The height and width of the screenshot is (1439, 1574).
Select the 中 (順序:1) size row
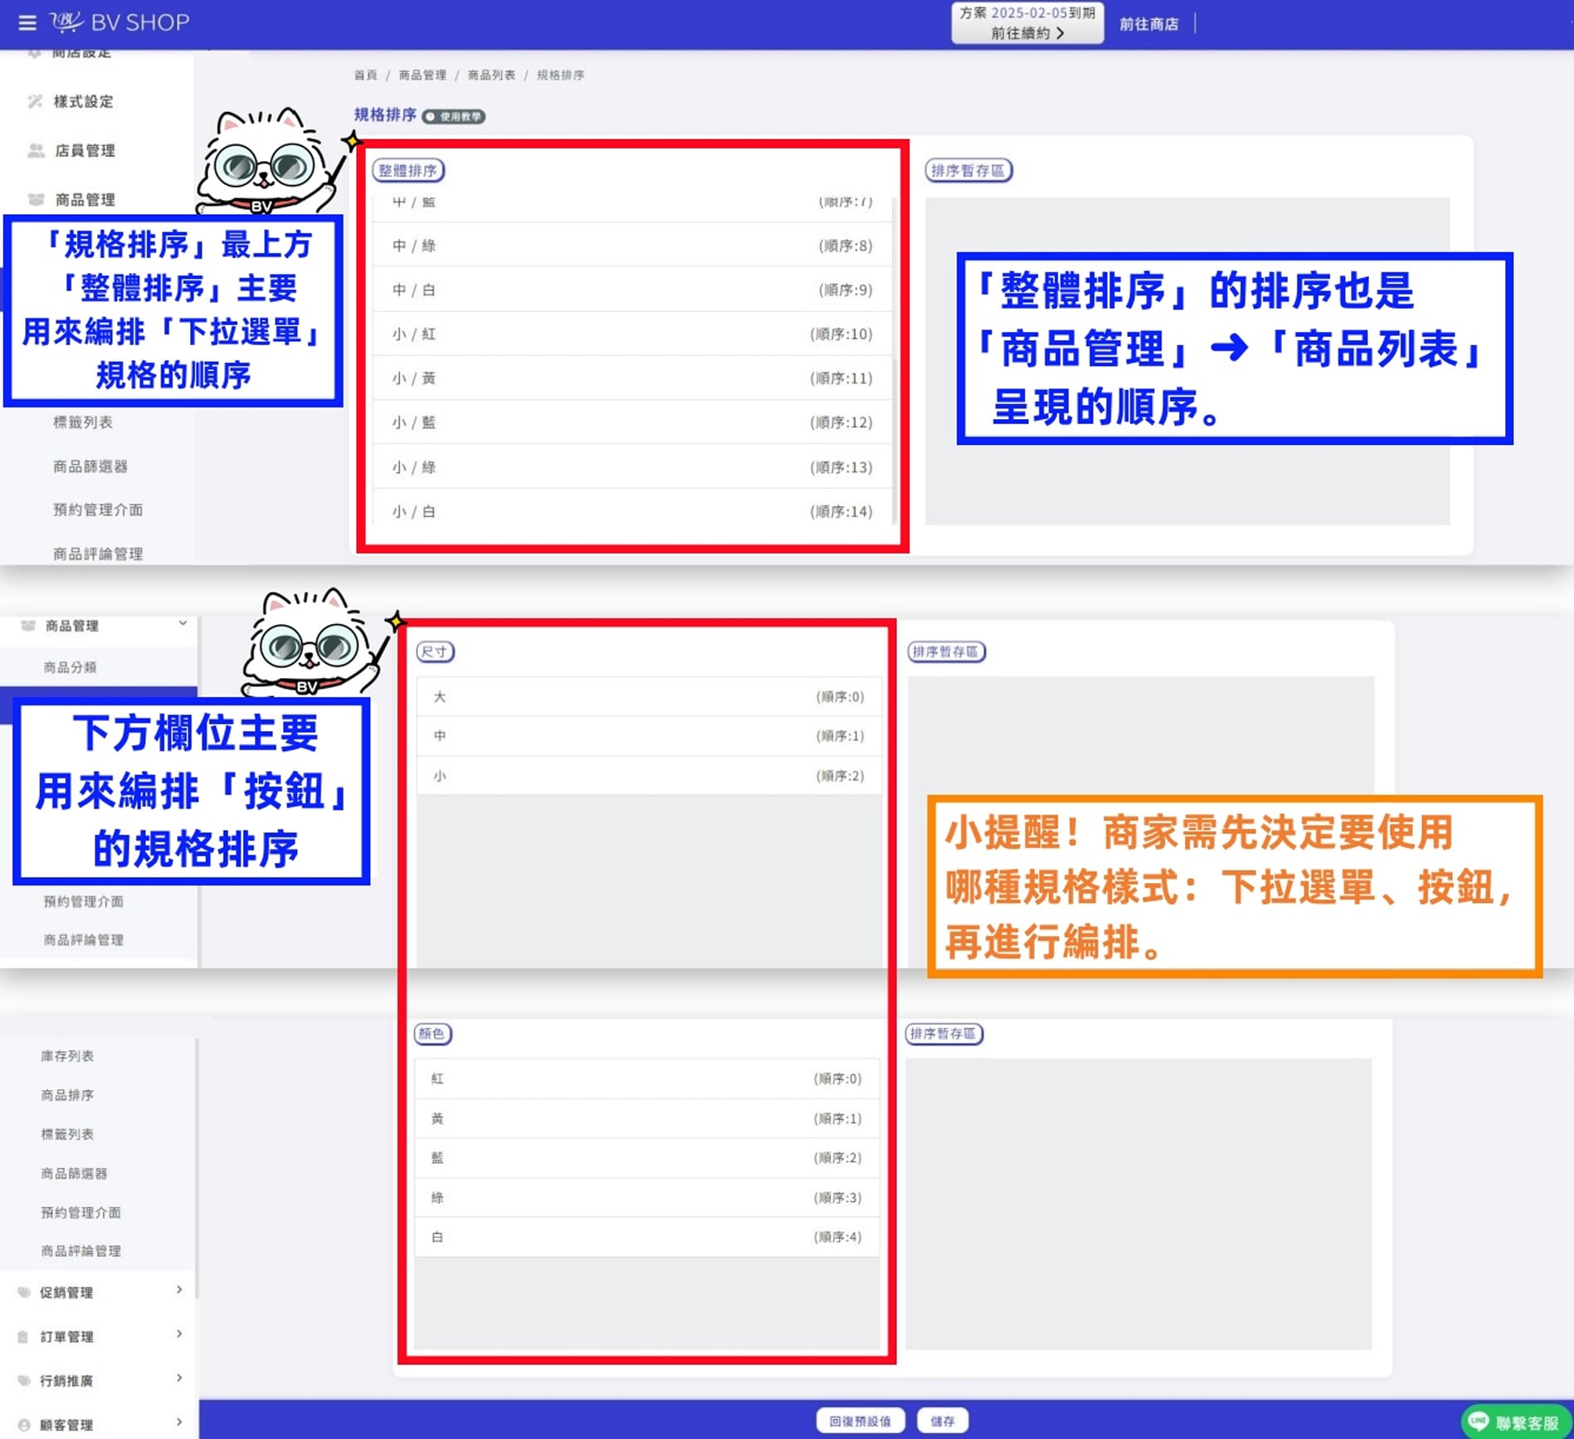649,735
